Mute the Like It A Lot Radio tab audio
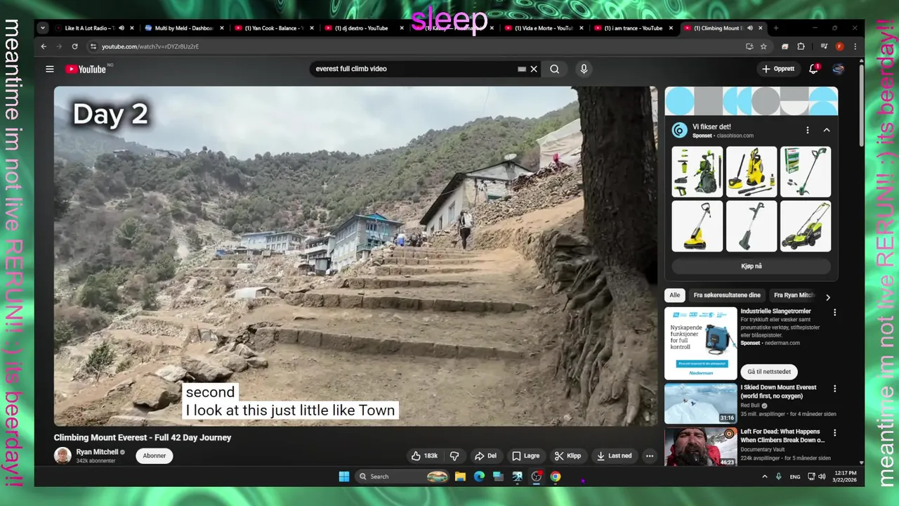The width and height of the screenshot is (899, 506). 121,28
